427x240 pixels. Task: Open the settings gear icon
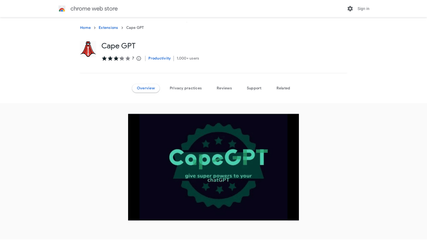point(350,9)
